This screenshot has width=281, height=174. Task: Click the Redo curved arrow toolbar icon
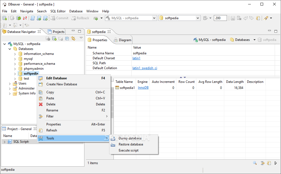[251, 18]
